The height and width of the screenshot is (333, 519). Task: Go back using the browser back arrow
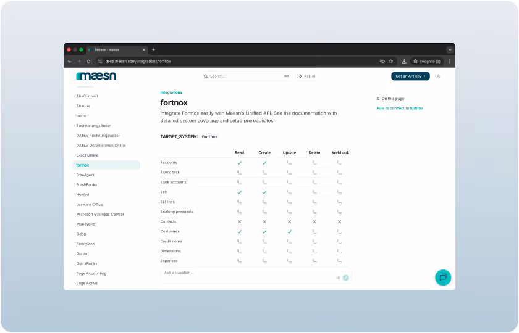tap(69, 62)
